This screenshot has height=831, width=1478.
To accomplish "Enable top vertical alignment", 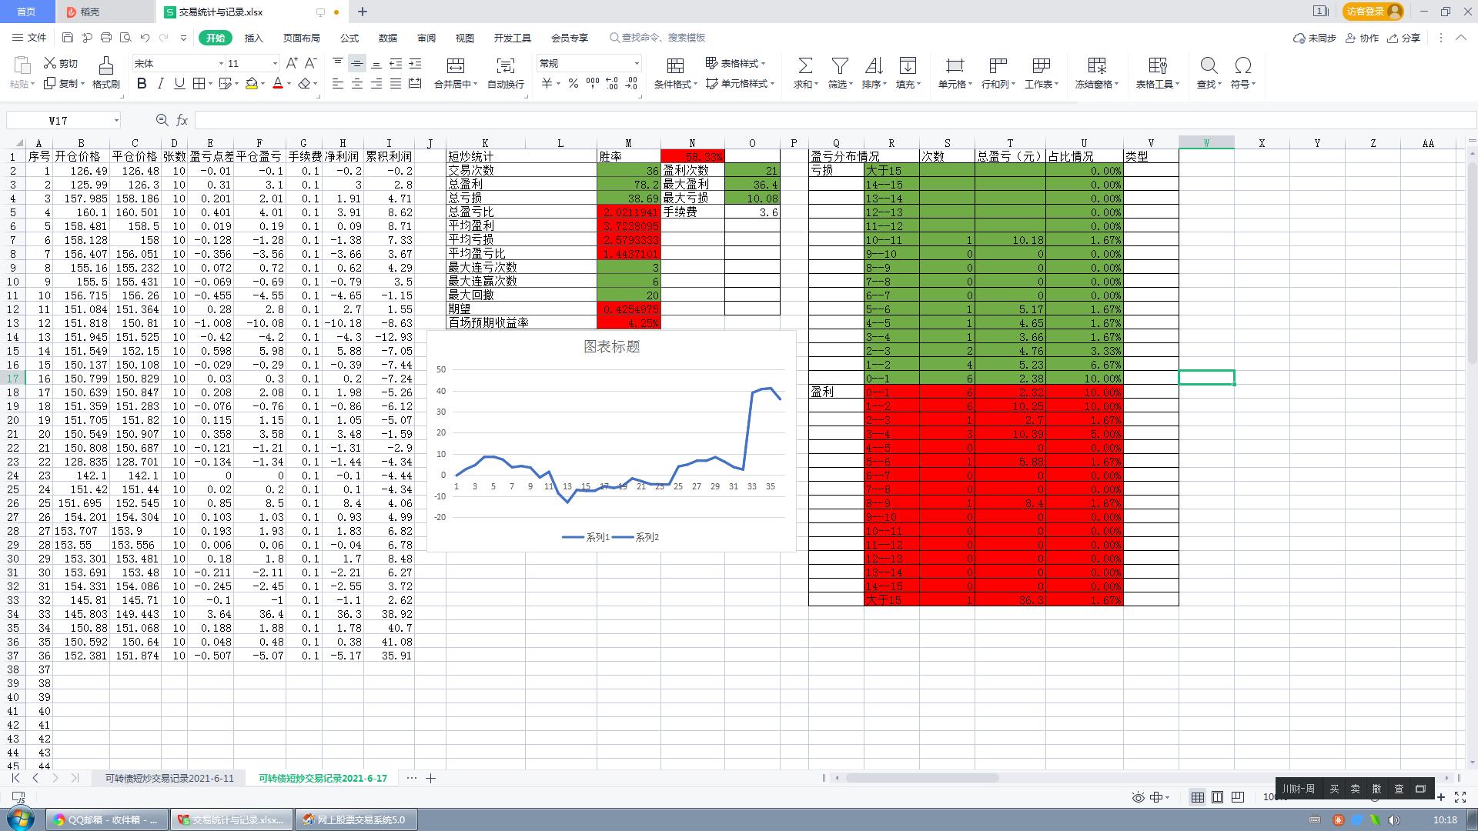I will [x=338, y=63].
